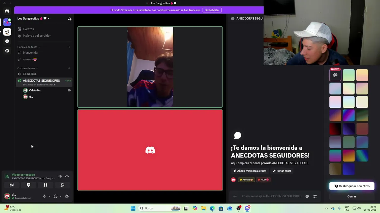The width and height of the screenshot is (380, 213).
Task: Collapse the Canales de voz category
Action: pyautogui.click(x=27, y=68)
